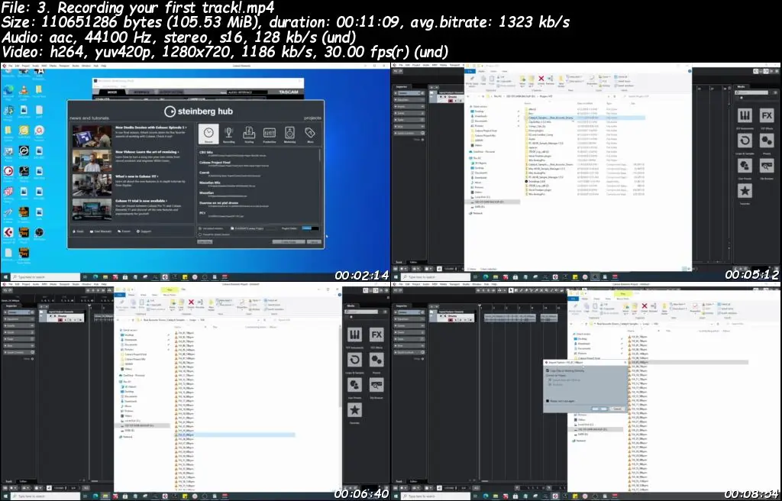The width and height of the screenshot is (782, 501).
Task: Open Favorites star in the 00:05:12 frame Media panel
Action: [745, 190]
